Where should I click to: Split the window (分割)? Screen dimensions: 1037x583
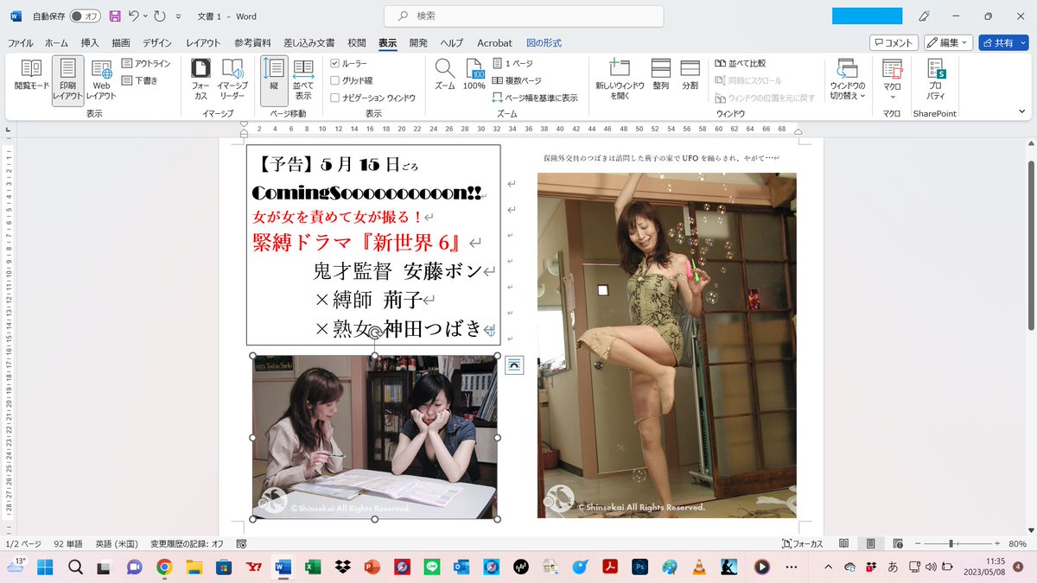(690, 76)
